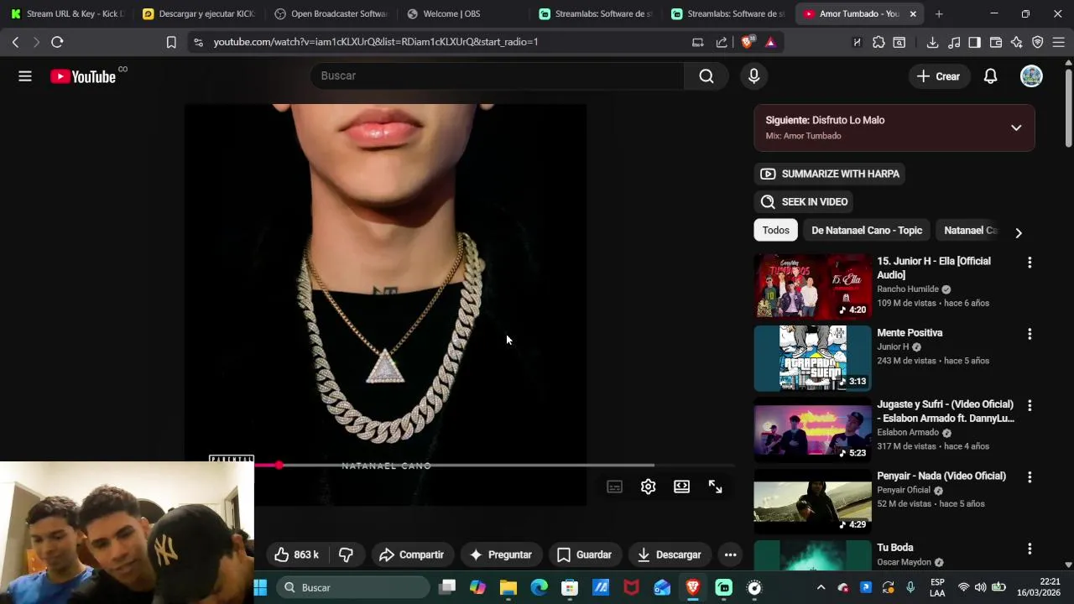The height and width of the screenshot is (604, 1074).
Task: Open the YouTube notifications bell
Action: tap(990, 76)
